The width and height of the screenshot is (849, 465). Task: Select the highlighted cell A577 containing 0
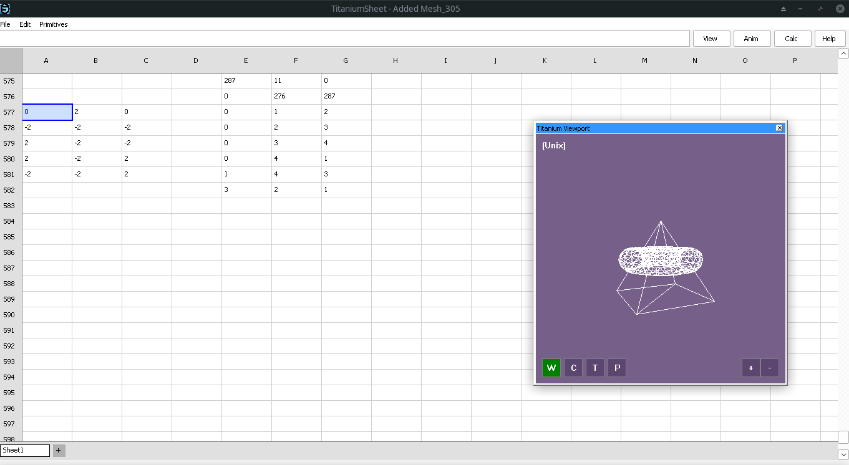coord(47,112)
